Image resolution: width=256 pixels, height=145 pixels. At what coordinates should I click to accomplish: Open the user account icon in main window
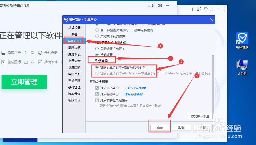(x=199, y=9)
